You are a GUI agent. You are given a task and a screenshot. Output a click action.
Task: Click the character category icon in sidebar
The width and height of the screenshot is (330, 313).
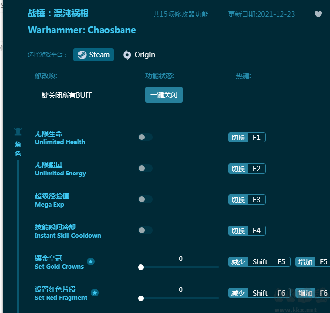coord(18,131)
